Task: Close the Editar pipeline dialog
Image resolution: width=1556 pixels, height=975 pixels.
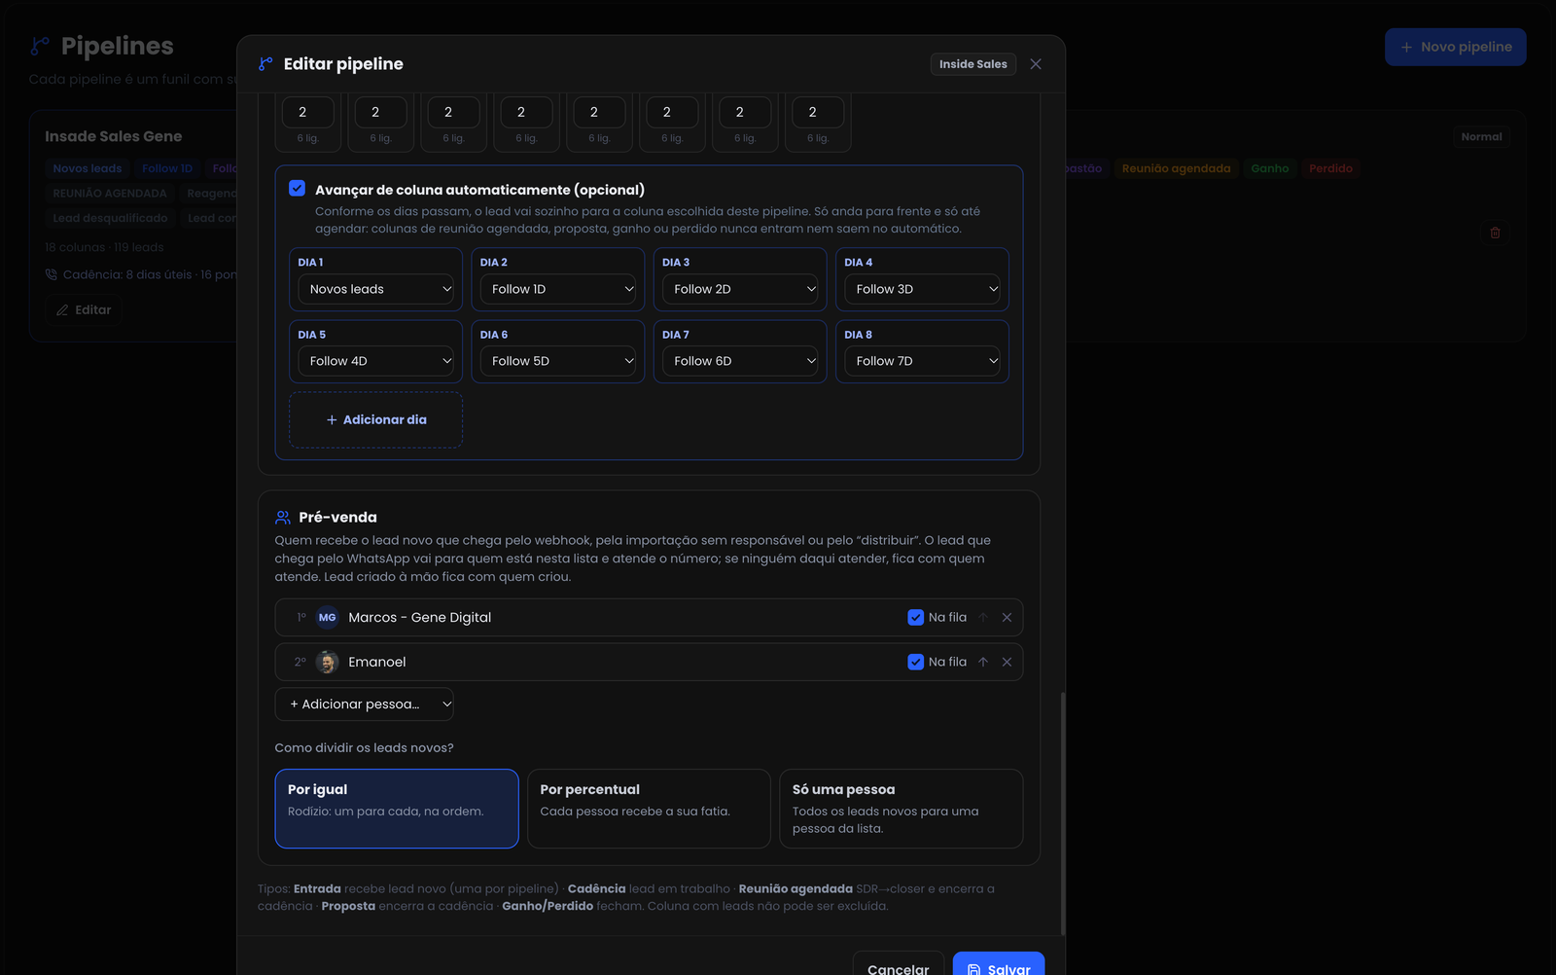Action: coord(1036,64)
